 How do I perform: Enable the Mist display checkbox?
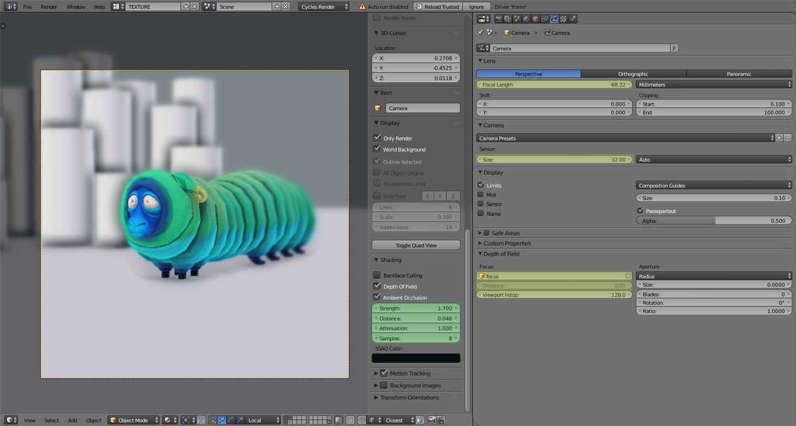(x=481, y=195)
